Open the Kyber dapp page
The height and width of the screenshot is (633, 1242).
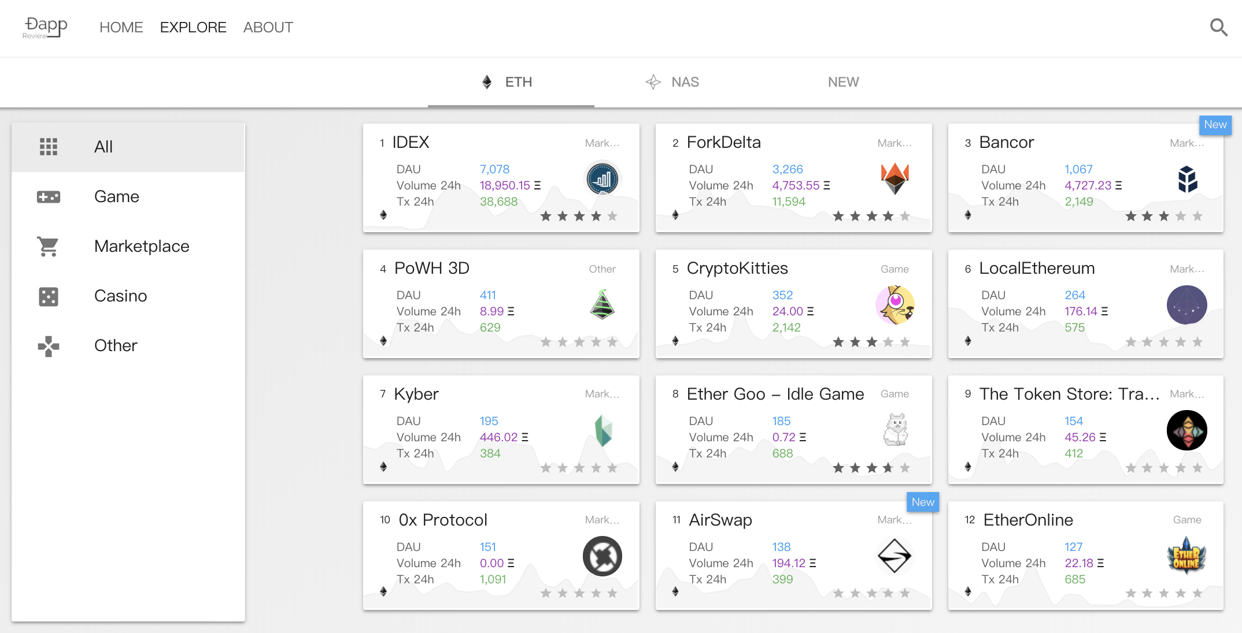[416, 394]
